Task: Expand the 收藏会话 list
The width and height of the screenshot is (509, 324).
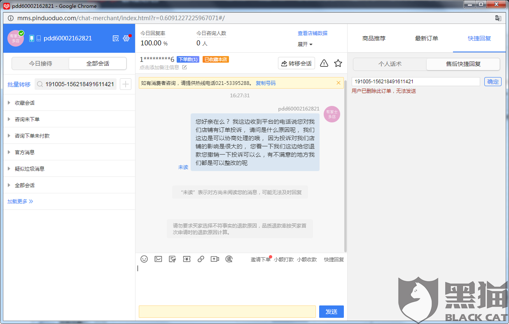Action: (x=25, y=103)
